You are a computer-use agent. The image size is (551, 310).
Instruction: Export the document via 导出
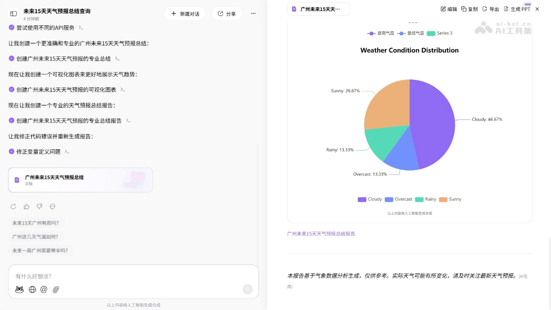point(490,9)
